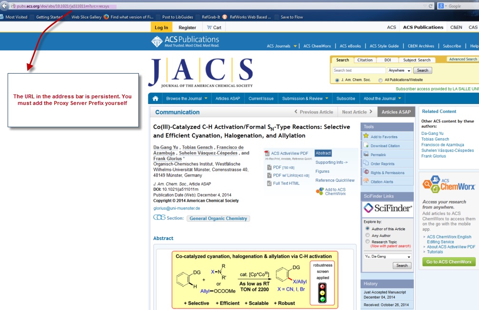The image size is (479, 310).
Task: Select the Abstract tab
Action: tap(323, 153)
